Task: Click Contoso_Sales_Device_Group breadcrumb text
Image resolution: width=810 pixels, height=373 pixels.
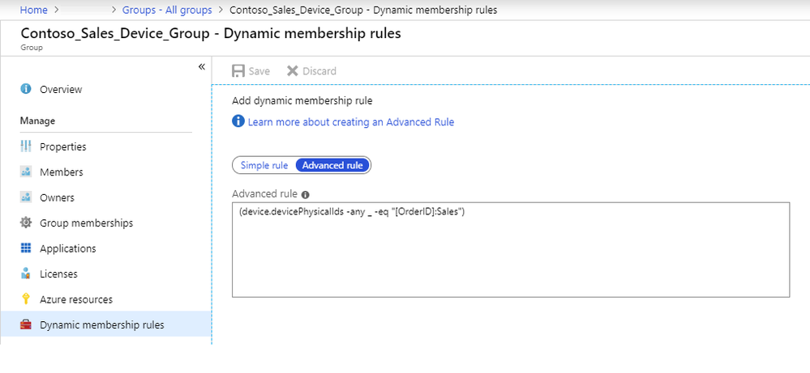Action: pyautogui.click(x=363, y=10)
